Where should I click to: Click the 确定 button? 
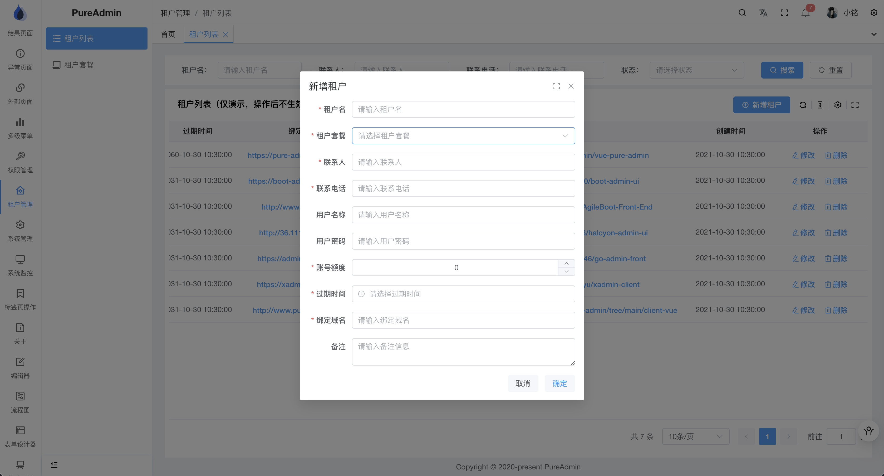click(559, 383)
